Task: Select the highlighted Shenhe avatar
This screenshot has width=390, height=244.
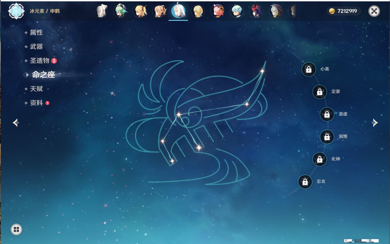Action: (179, 11)
